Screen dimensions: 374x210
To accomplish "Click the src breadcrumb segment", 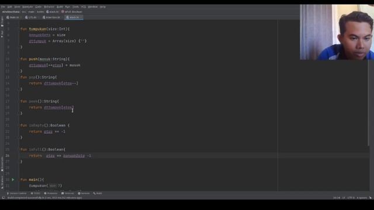I will point(24,12).
